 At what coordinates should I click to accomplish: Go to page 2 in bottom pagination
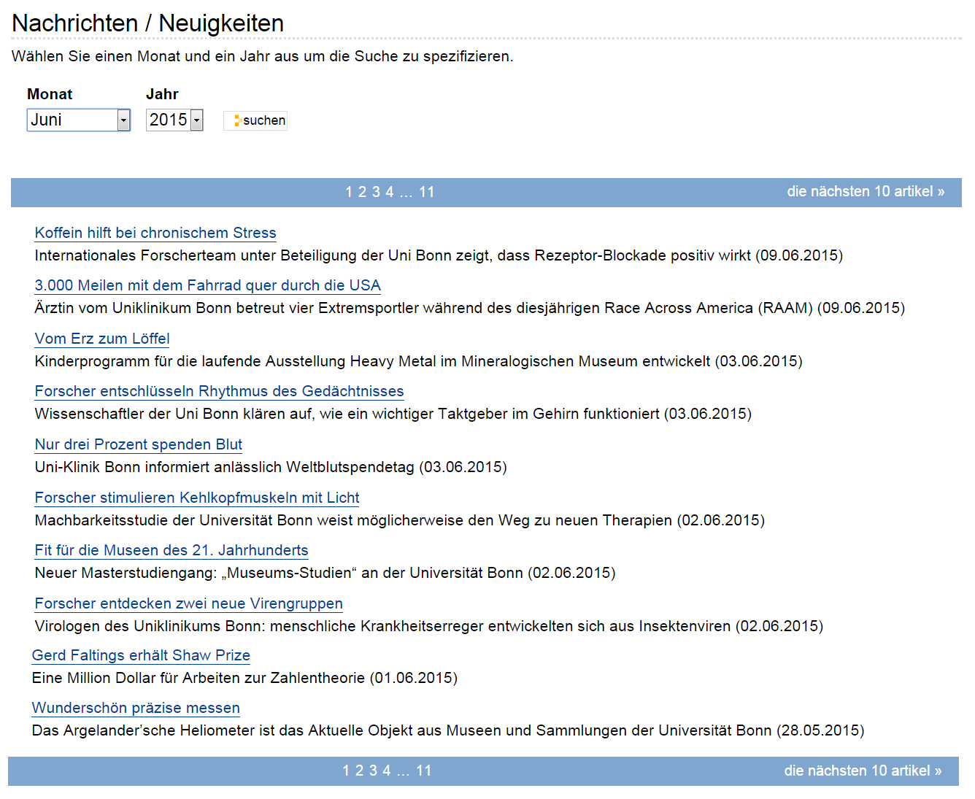359,771
